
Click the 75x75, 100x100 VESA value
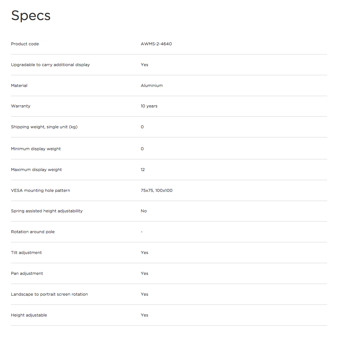pyautogui.click(x=157, y=190)
